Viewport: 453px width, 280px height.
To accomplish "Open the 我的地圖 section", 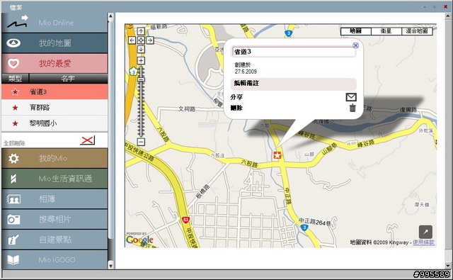I will pyautogui.click(x=55, y=43).
